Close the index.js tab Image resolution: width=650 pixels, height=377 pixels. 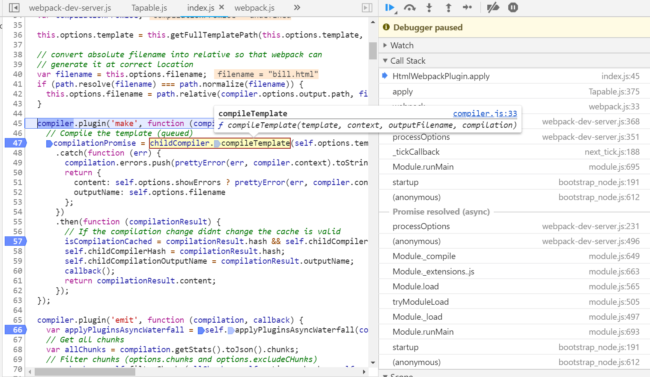click(x=221, y=7)
